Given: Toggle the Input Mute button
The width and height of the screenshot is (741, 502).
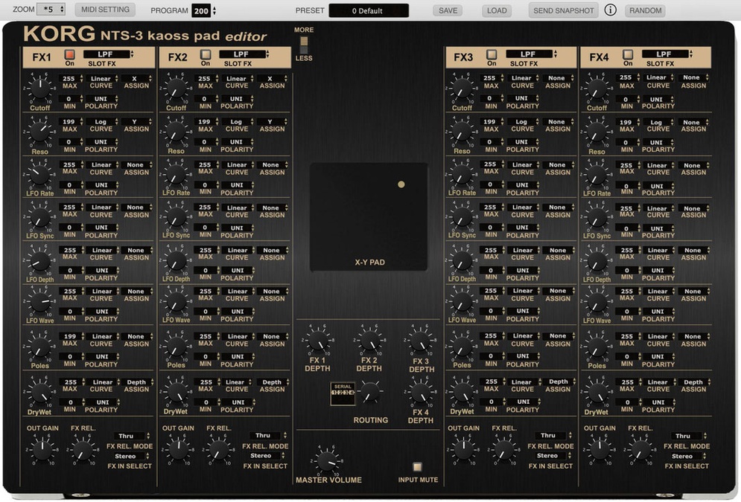Looking at the screenshot, I should pos(417,467).
